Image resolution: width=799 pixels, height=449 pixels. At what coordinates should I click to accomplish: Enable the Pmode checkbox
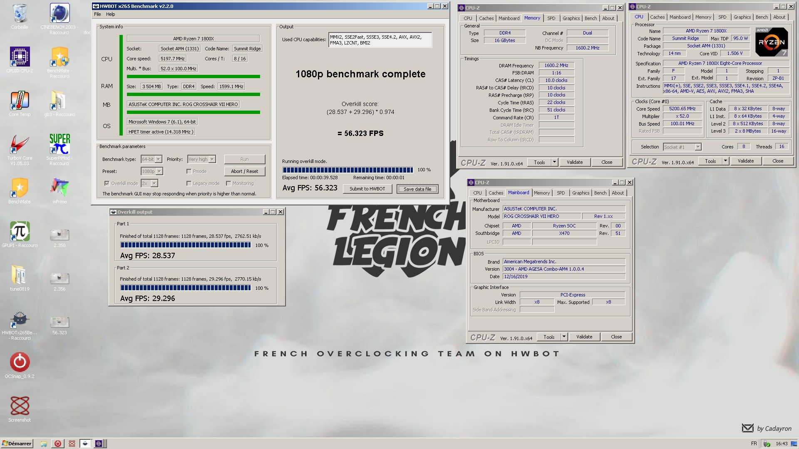[x=189, y=171]
